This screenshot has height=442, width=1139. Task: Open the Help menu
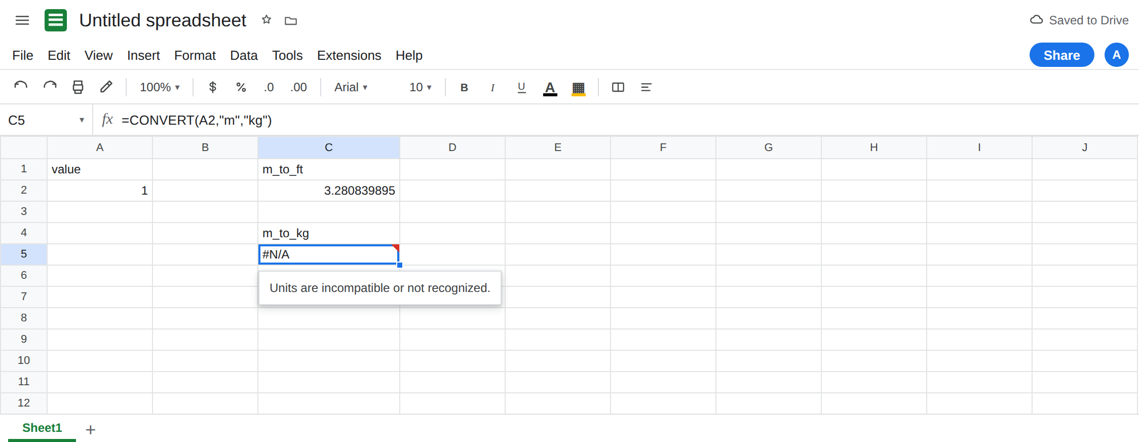409,55
